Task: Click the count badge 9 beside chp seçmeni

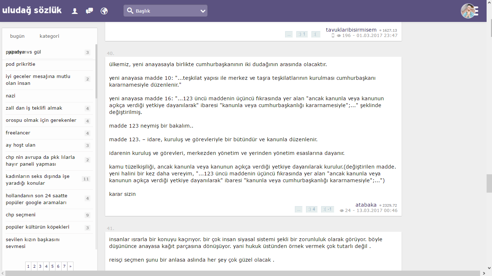Action: click(87, 215)
